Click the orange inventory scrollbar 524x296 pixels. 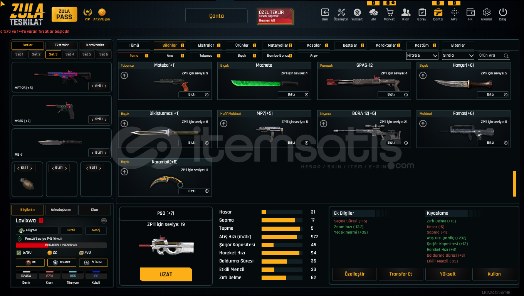(514, 183)
